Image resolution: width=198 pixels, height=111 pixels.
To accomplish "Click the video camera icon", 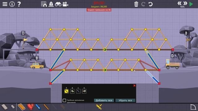I will click(65, 4).
